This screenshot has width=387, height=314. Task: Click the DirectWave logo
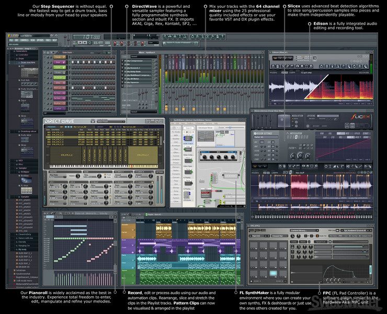tap(59, 121)
